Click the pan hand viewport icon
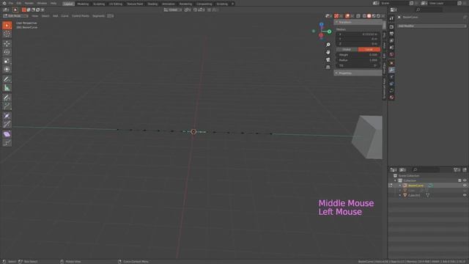This screenshot has width=469, height=264. tap(328, 52)
